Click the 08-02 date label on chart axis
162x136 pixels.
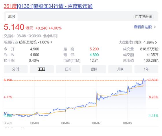[8, 123]
